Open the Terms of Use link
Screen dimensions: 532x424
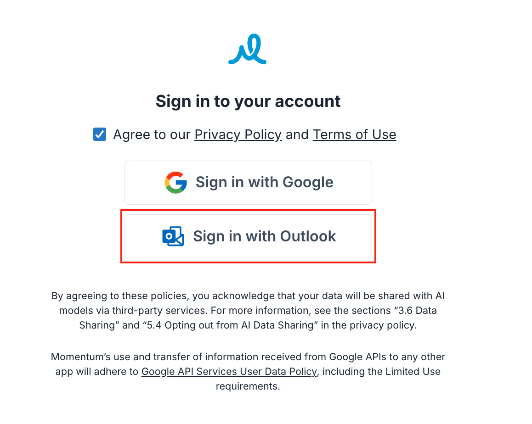(x=354, y=134)
